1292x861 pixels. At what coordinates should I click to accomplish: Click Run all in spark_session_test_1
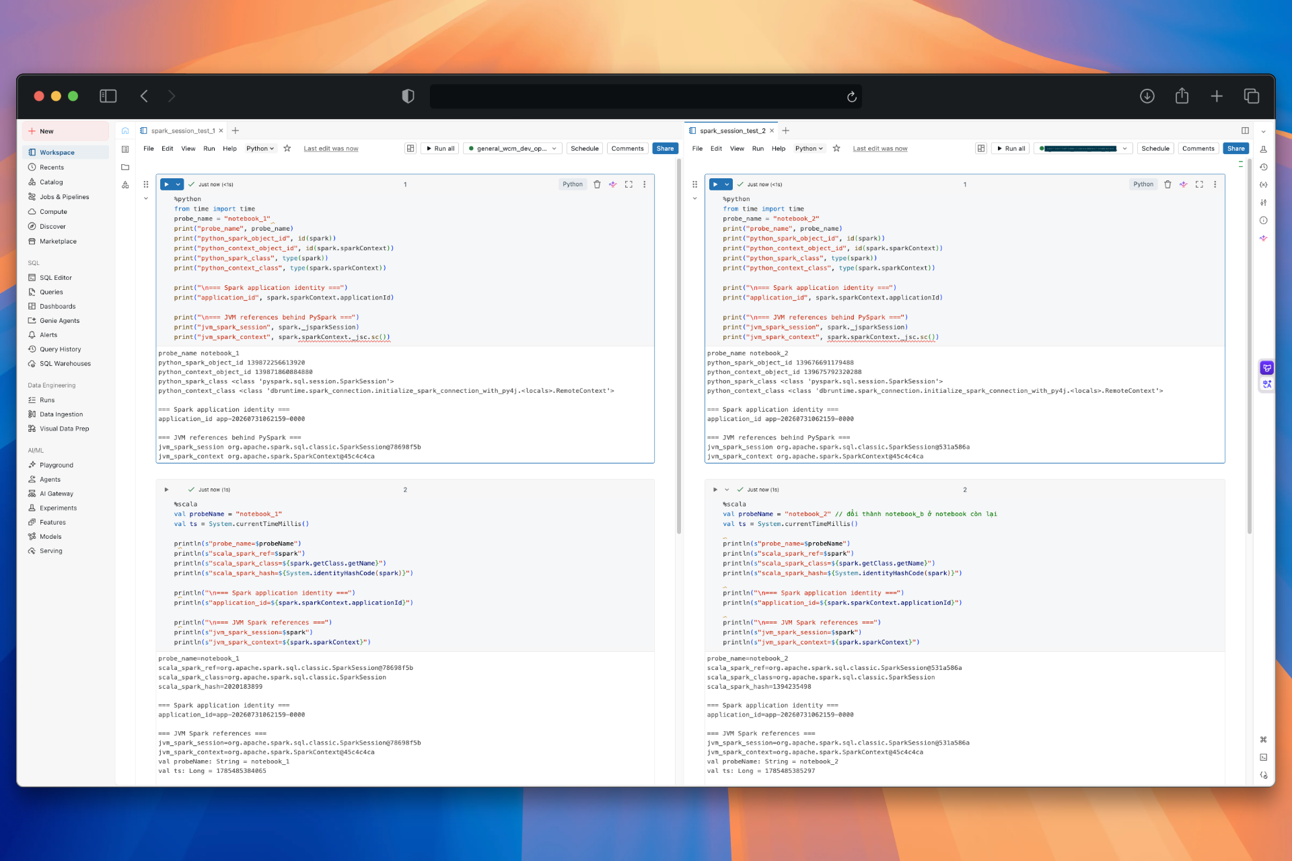[440, 149]
